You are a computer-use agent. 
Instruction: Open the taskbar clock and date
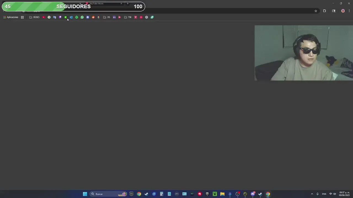(x=344, y=194)
